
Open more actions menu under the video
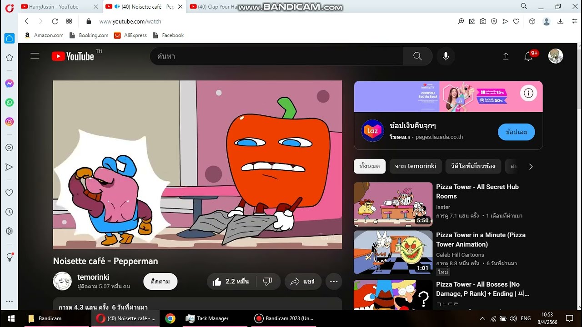[x=334, y=282]
